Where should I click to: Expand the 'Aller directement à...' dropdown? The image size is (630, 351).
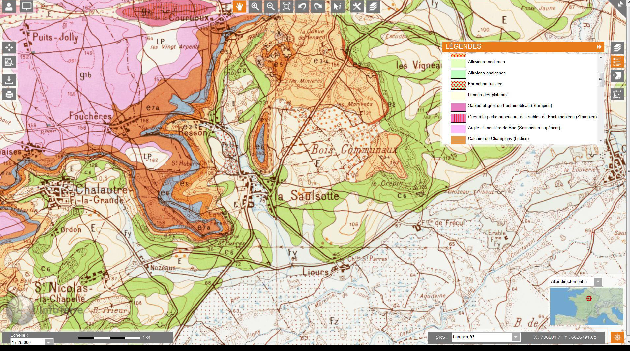[598, 281]
